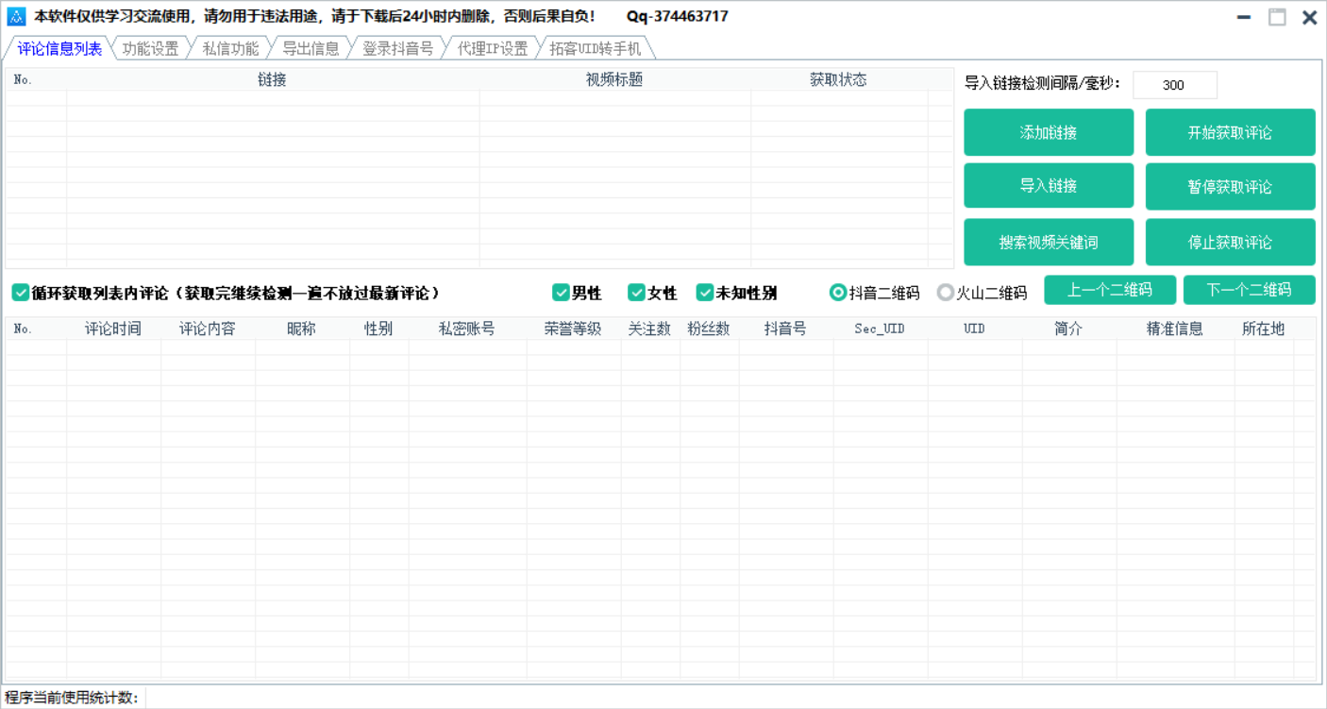
Task: Switch to the 功能设置 tab
Action: [150, 48]
